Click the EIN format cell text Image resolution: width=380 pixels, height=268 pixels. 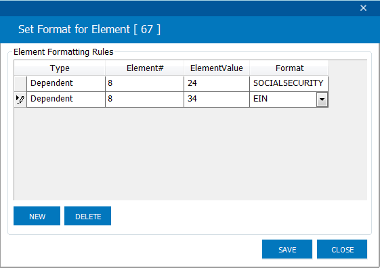click(260, 99)
